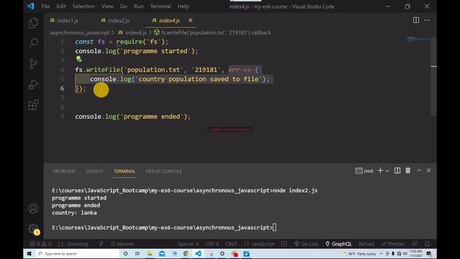Open File Explorer from the taskbar
This screenshot has width=460, height=259.
[x=149, y=254]
